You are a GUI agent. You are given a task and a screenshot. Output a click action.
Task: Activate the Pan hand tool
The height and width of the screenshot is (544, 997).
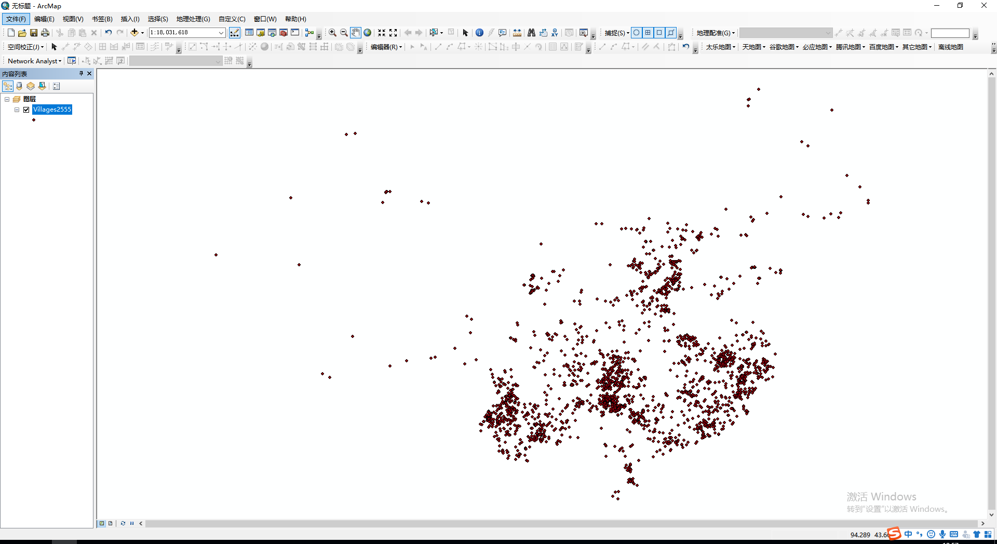[x=355, y=33]
